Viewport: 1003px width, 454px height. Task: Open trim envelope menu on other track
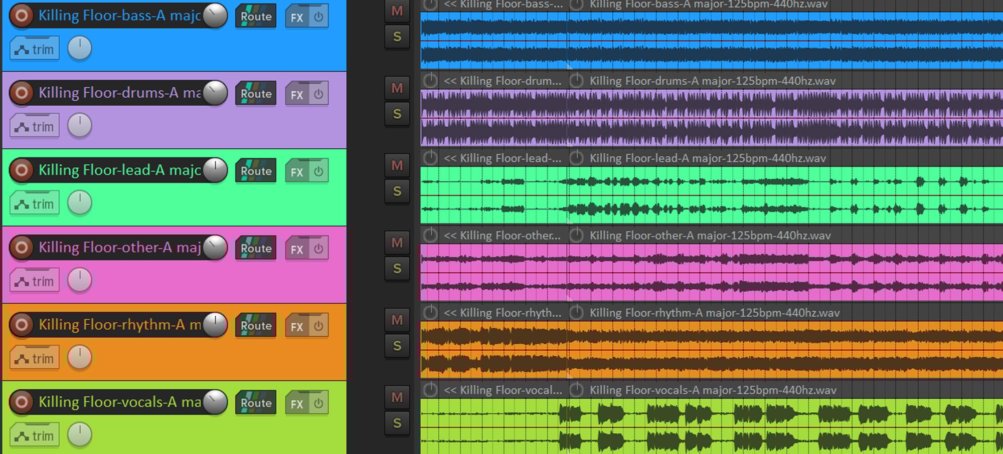(x=35, y=280)
